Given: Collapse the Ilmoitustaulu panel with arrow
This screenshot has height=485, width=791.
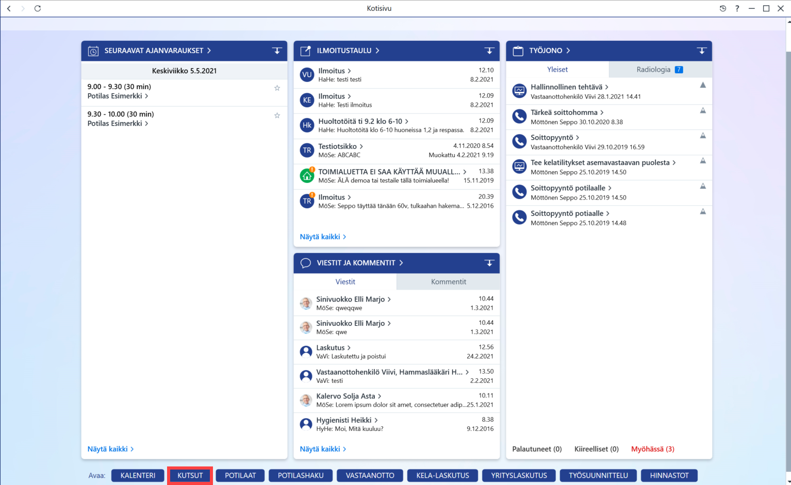Looking at the screenshot, I should point(489,51).
